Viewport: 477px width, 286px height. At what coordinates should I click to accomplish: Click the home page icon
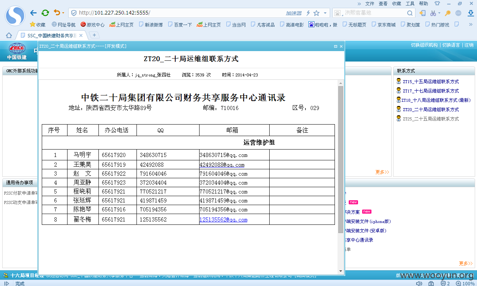click(x=9, y=35)
